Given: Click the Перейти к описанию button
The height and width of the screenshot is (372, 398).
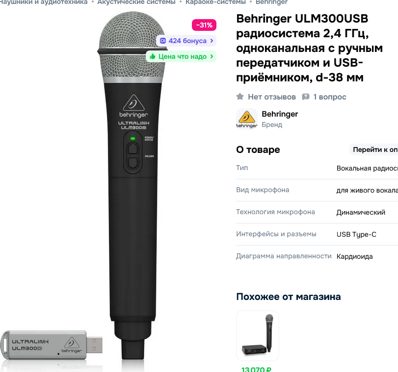Looking at the screenshot, I should click(373, 149).
